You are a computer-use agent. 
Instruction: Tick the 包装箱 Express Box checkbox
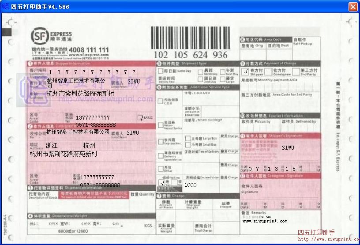click(x=161, y=141)
